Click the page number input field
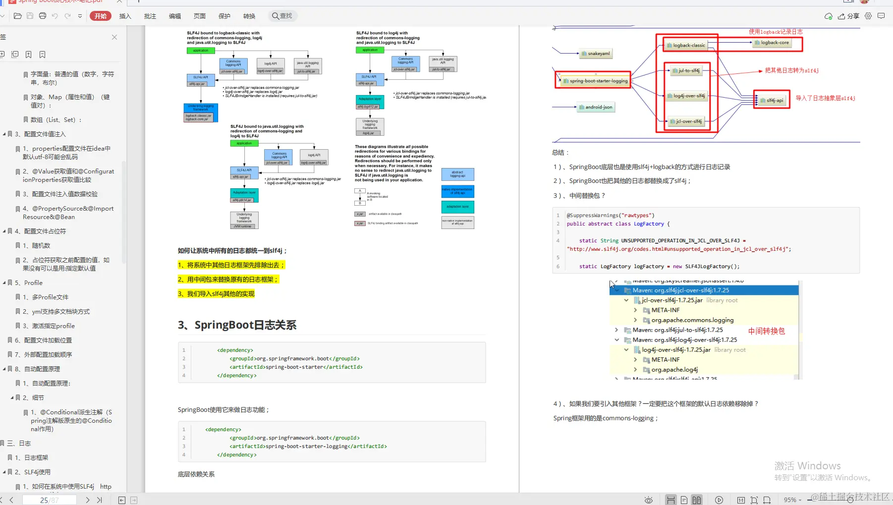The image size is (893, 505). tap(50, 500)
